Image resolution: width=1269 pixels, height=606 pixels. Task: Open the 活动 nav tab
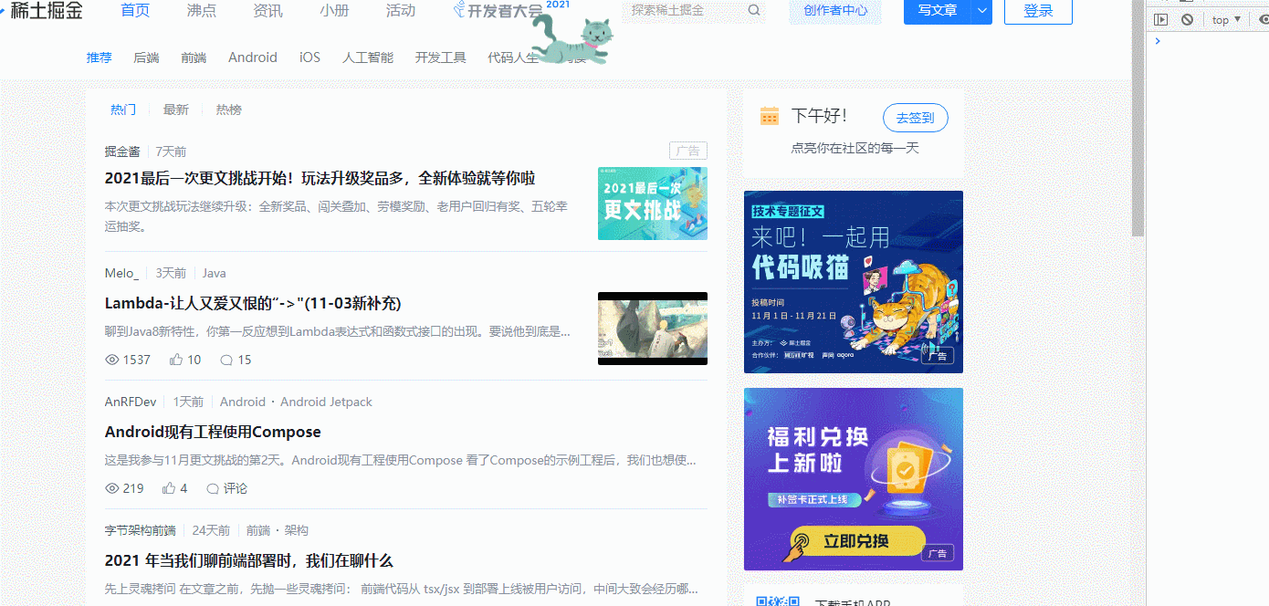[x=401, y=11]
